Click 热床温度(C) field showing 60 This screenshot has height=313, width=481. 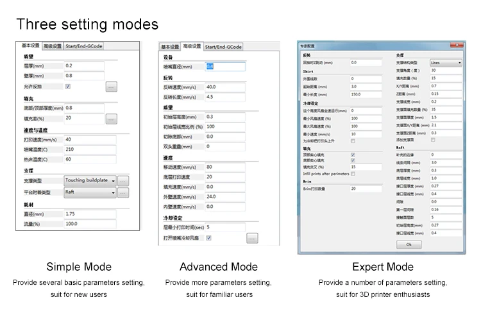pyautogui.click(x=90, y=159)
